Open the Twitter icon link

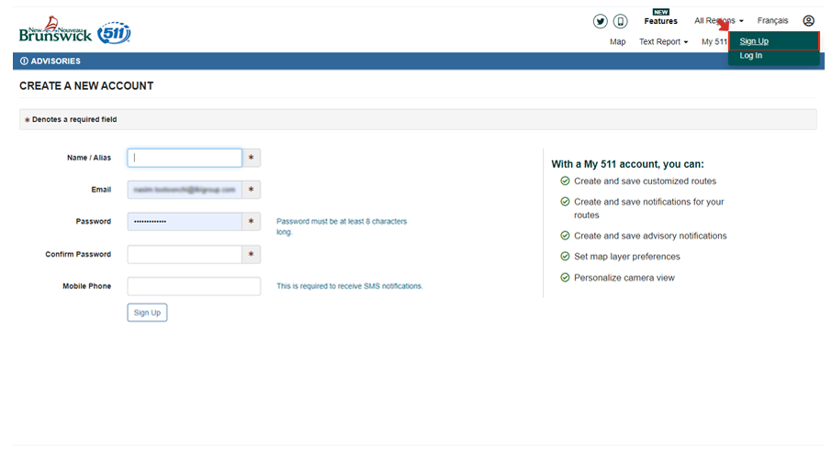pos(601,21)
